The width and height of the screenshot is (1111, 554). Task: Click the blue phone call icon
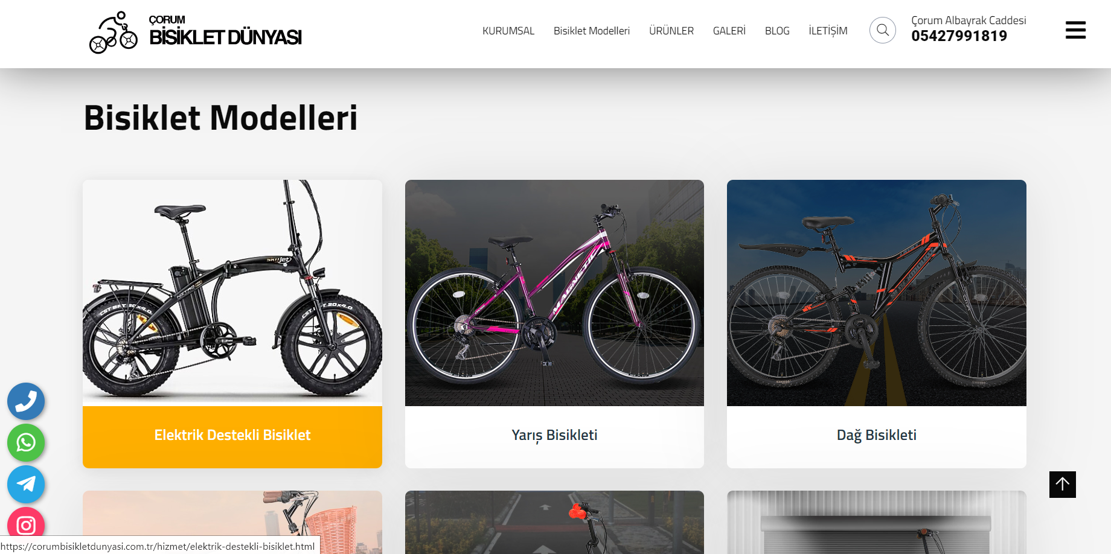[26, 401]
